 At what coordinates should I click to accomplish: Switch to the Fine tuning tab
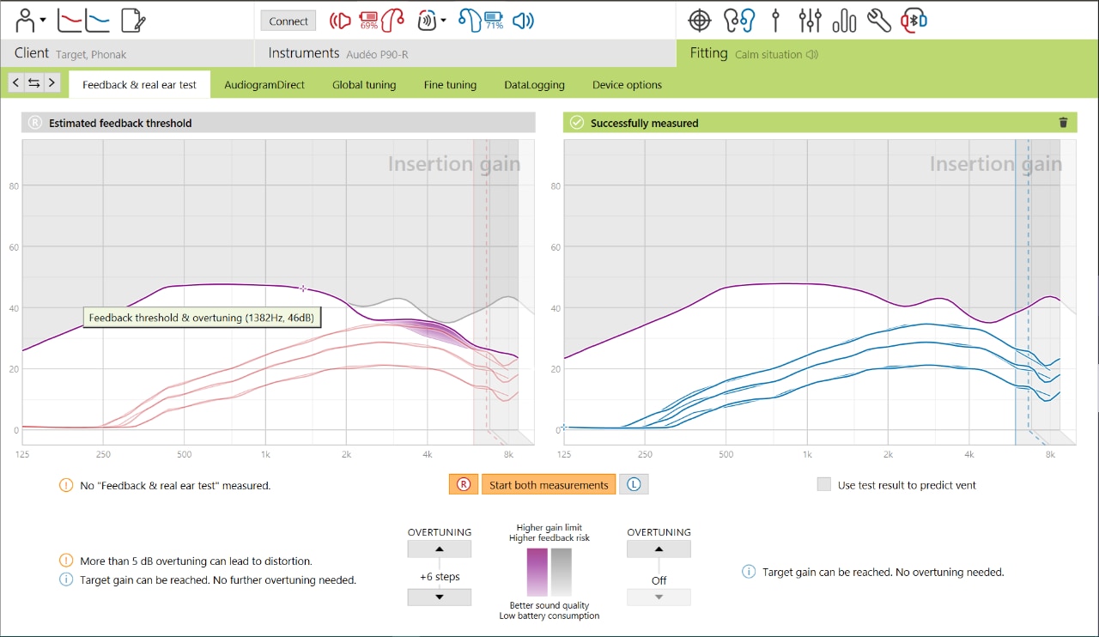(x=450, y=84)
